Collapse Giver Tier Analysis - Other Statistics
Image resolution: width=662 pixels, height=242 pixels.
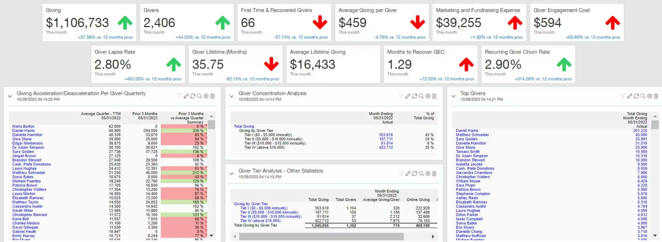(232, 174)
